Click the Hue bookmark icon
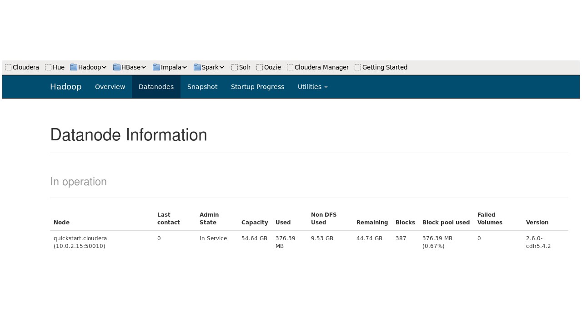582x327 pixels. coord(48,67)
